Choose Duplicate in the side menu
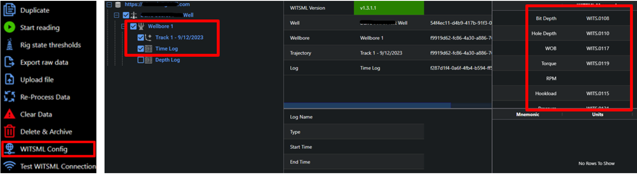The image size is (637, 174). point(34,10)
